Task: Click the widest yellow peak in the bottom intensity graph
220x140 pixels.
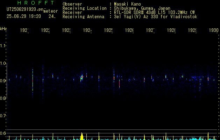Action: pos(82,136)
